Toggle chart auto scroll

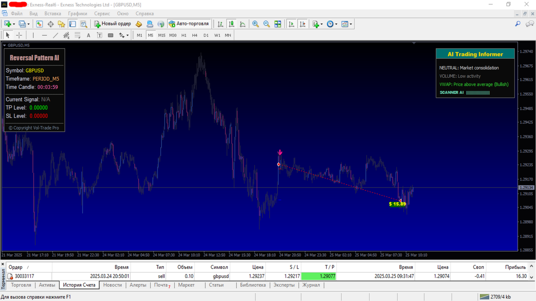pos(291,24)
